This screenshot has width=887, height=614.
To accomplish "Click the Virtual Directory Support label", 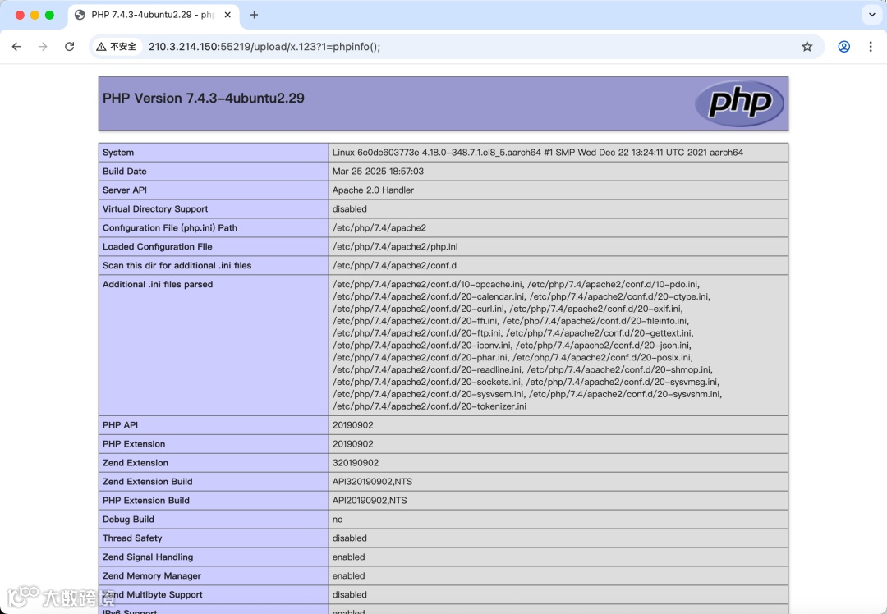I will pyautogui.click(x=155, y=208).
